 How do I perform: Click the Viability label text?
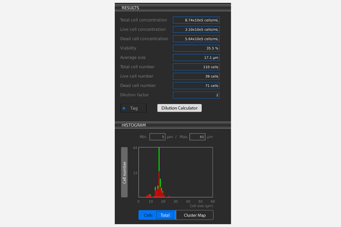click(x=128, y=48)
